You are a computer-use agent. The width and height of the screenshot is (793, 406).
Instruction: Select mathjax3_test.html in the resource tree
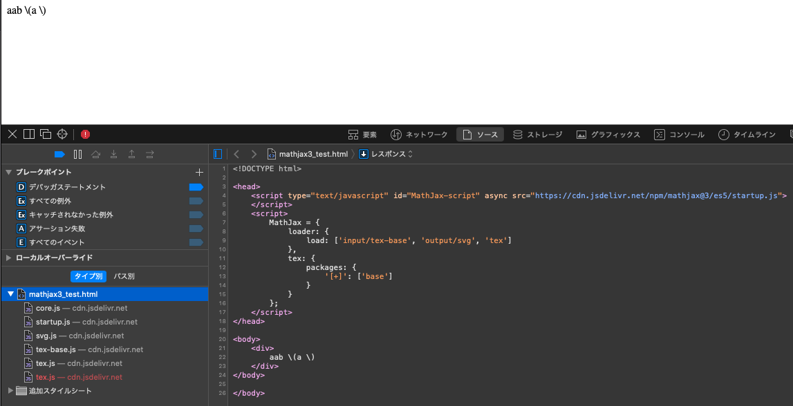pyautogui.click(x=104, y=294)
